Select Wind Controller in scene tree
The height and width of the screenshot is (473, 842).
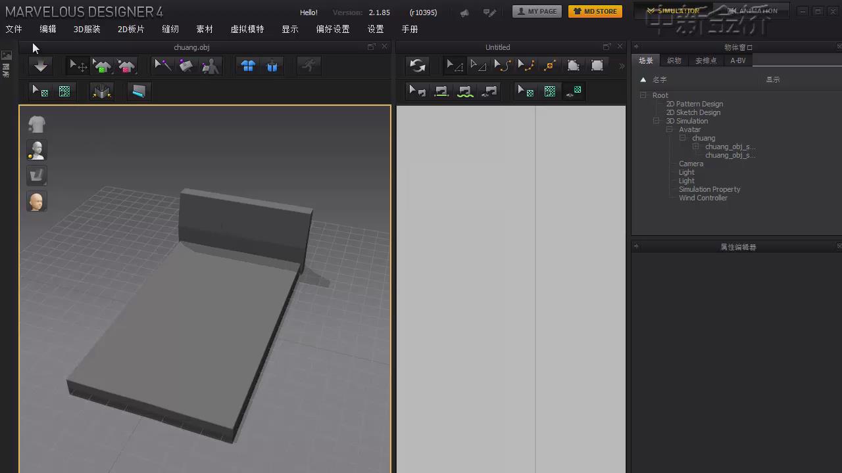(x=703, y=198)
